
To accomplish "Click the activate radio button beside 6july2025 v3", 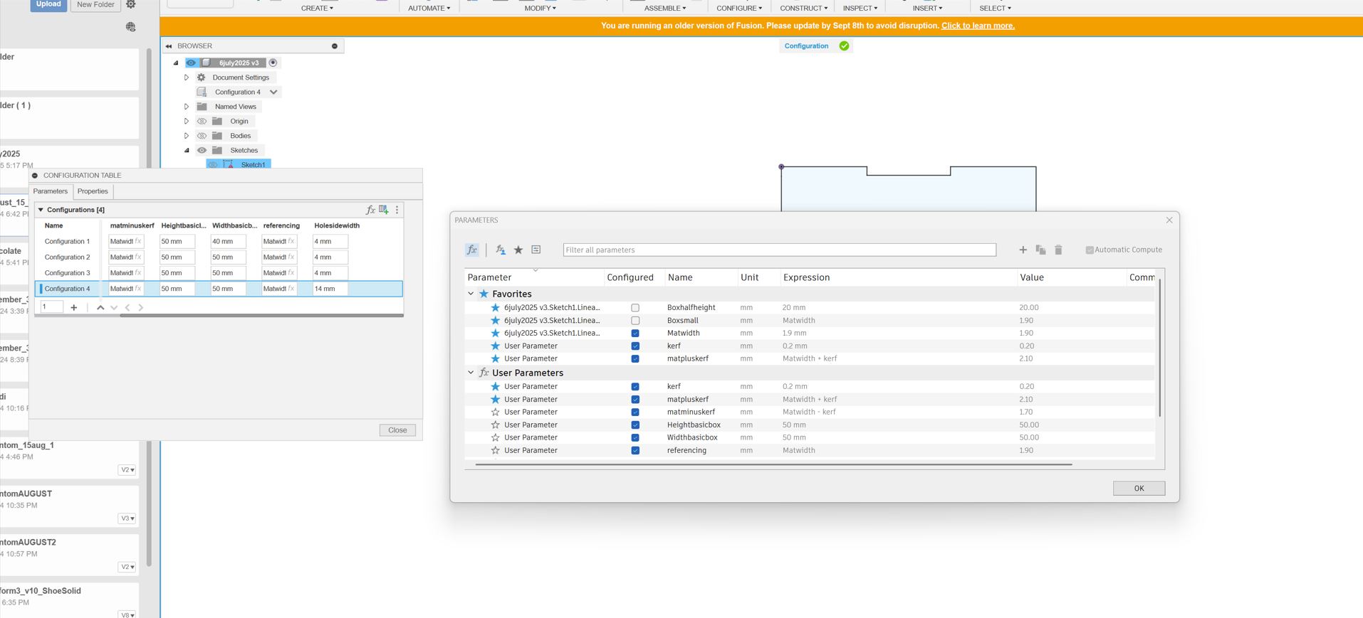I will [x=273, y=63].
